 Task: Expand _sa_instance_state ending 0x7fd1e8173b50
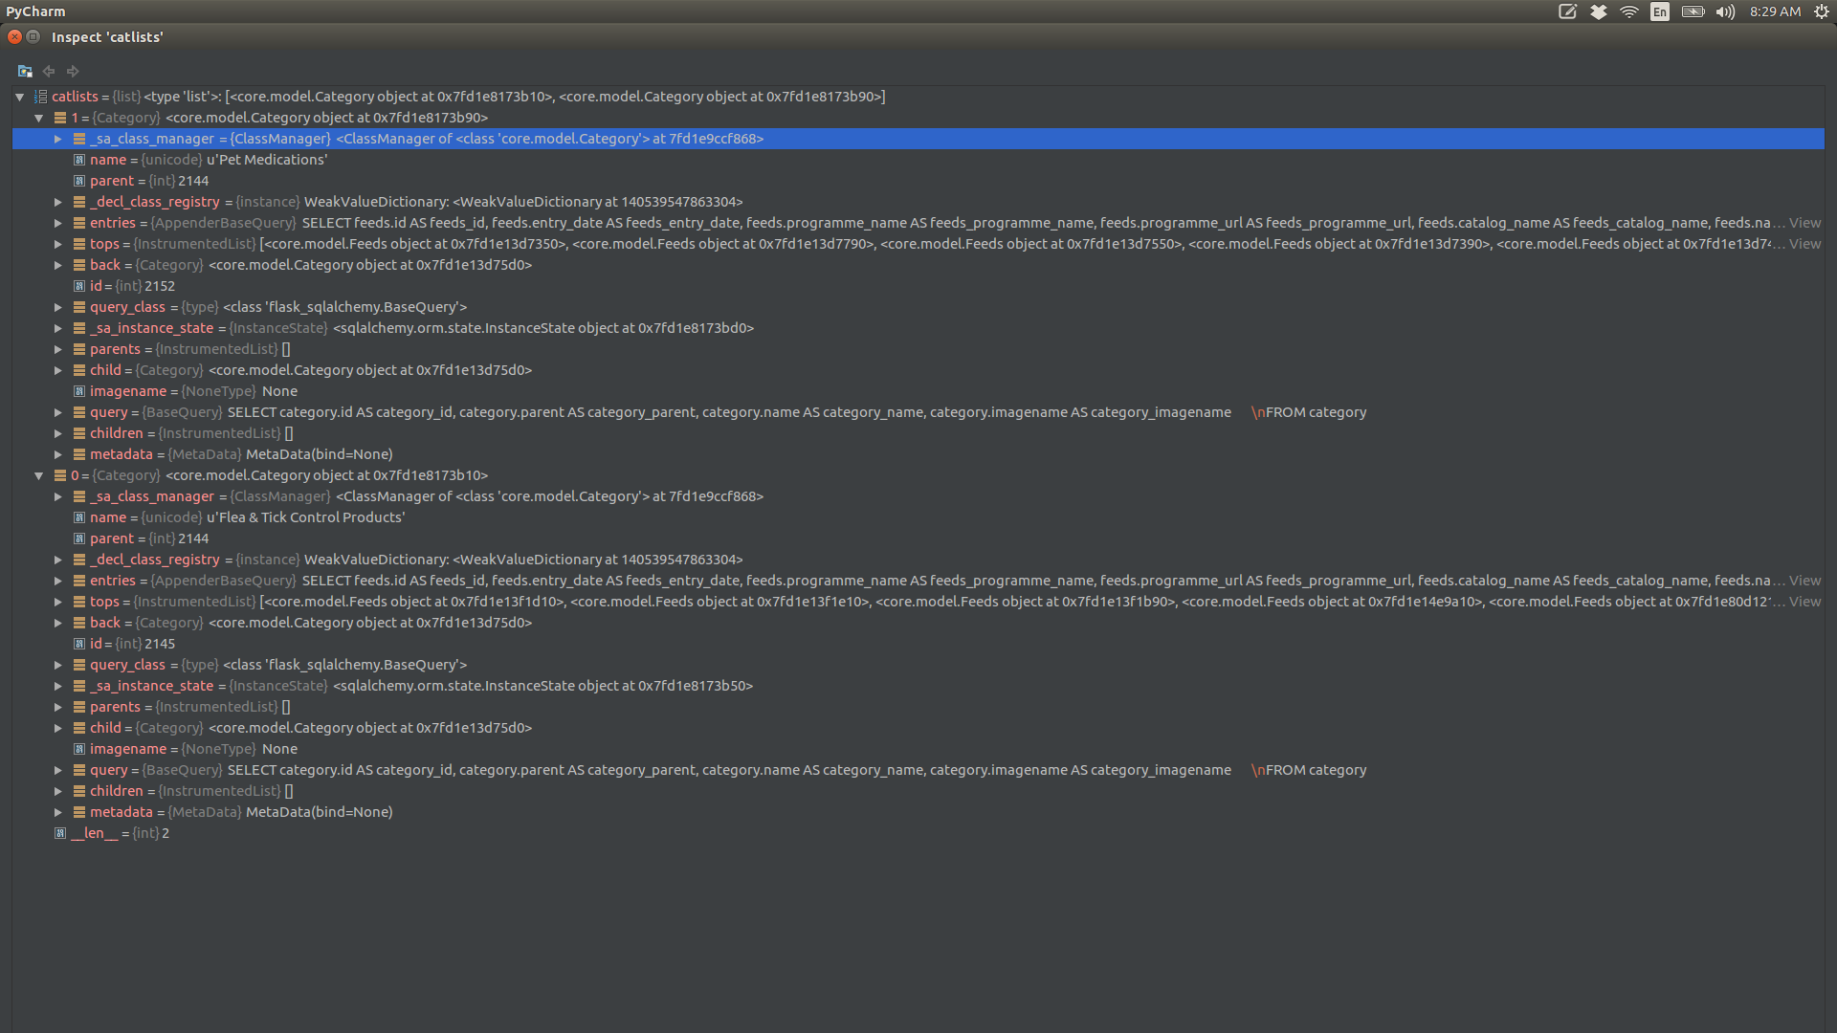click(x=57, y=686)
